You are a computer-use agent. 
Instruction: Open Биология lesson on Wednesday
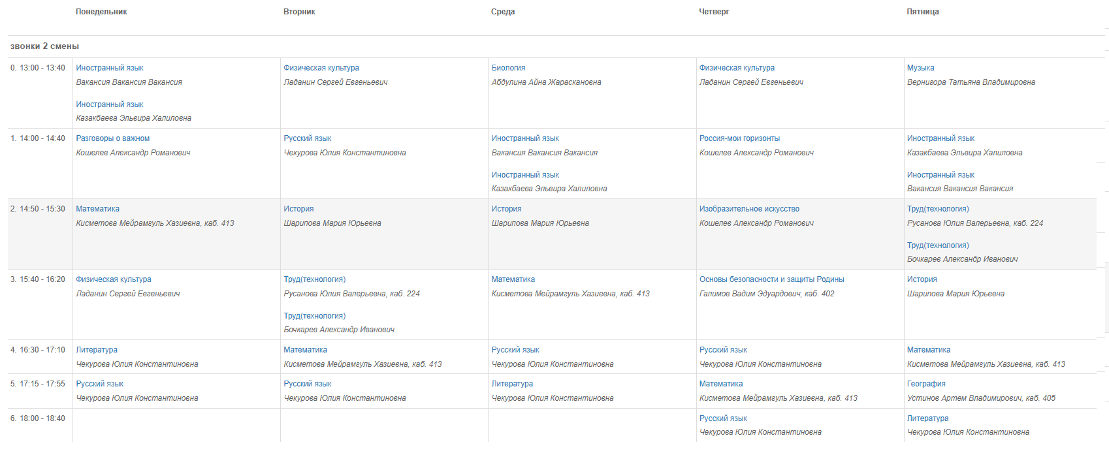point(508,68)
